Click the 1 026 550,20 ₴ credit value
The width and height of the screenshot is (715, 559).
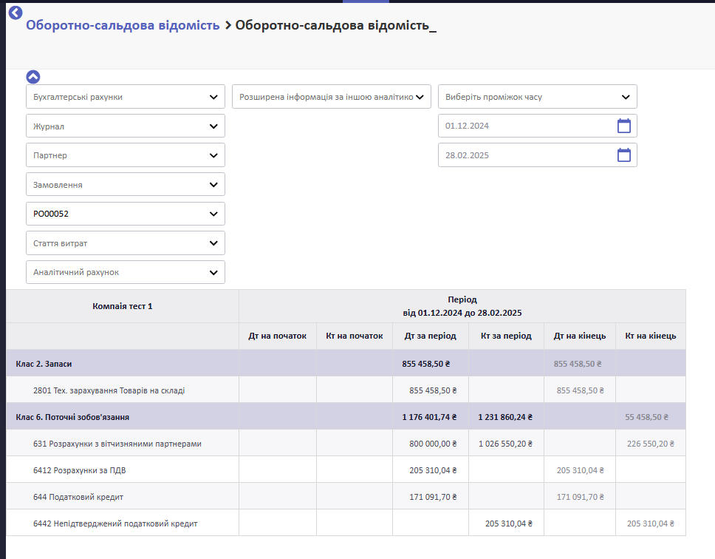(505, 444)
